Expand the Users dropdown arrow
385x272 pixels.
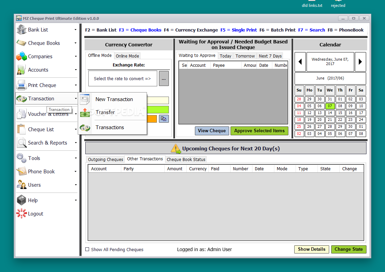click(x=76, y=185)
